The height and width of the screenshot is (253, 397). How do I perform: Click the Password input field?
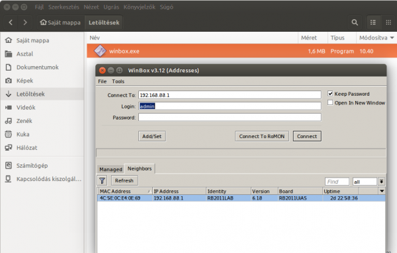(x=230, y=118)
